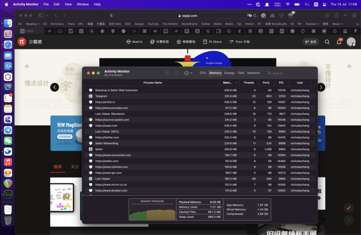This screenshot has width=361, height=235.
Task: Show more bookmarks overflow chevron
Action: tap(357, 24)
